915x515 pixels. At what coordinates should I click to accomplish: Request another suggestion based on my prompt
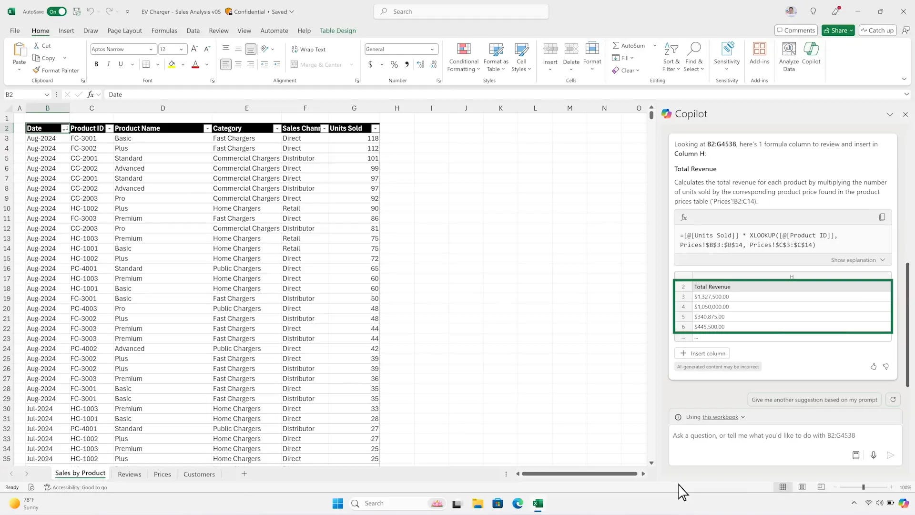pyautogui.click(x=814, y=400)
